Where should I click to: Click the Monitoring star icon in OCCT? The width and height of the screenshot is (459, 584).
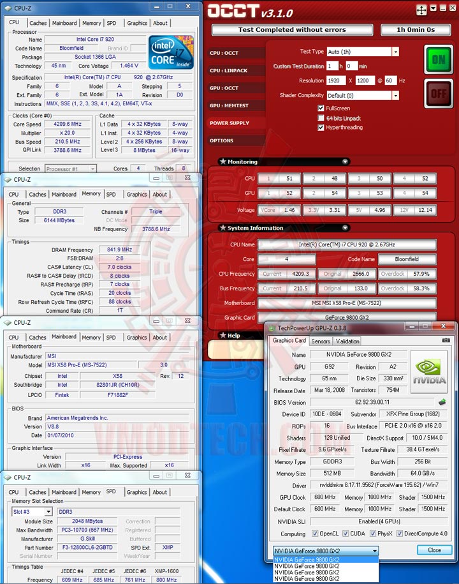click(x=222, y=161)
